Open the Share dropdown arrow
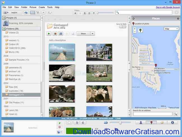The image size is (182, 137). click(x=93, y=34)
